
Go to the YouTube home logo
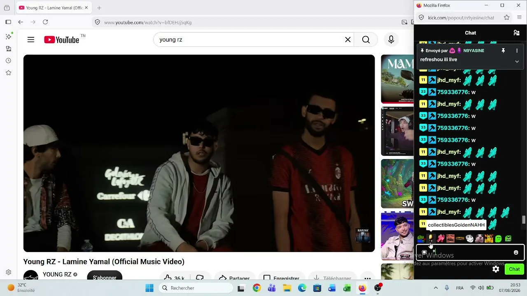click(x=62, y=40)
